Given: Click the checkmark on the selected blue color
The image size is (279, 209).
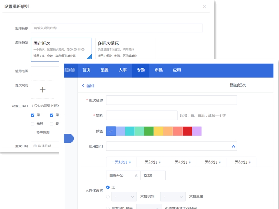Looking at the screenshot, I should (x=111, y=131).
